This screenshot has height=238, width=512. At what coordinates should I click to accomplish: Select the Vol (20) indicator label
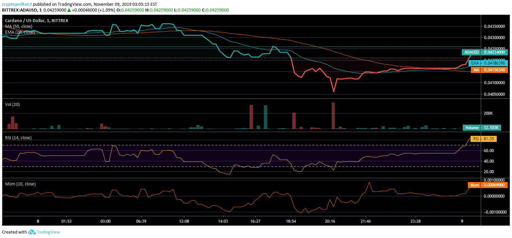(x=12, y=105)
